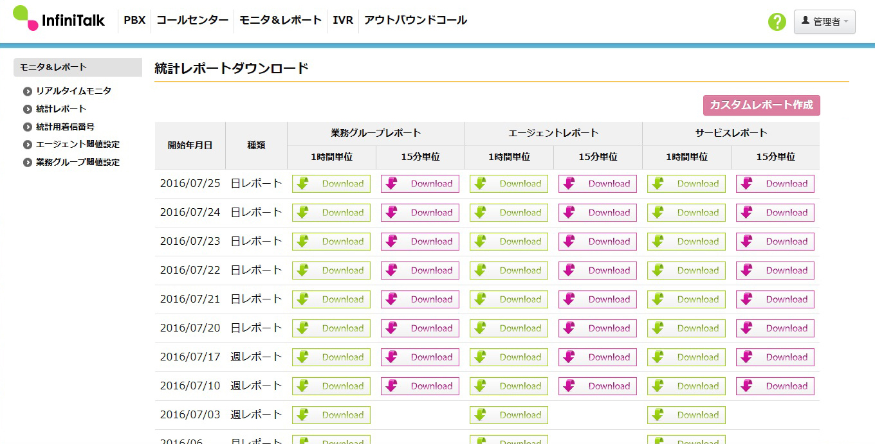The height and width of the screenshot is (444, 875).
Task: Click the InfiniTalk logo
Action: coord(59,19)
